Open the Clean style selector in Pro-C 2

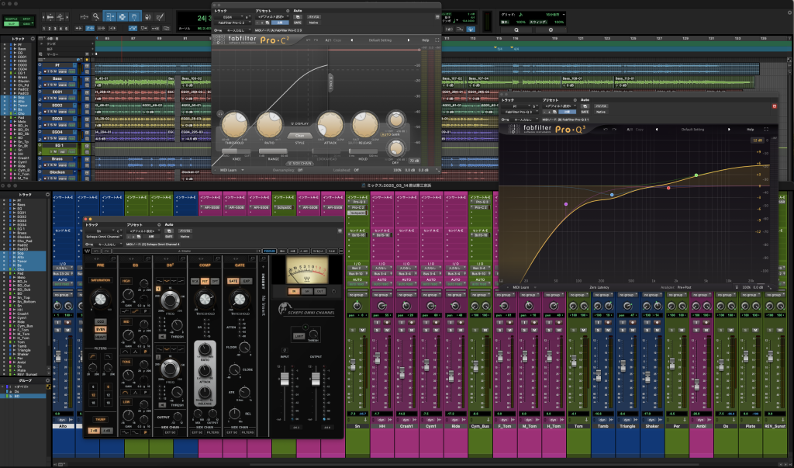point(300,135)
